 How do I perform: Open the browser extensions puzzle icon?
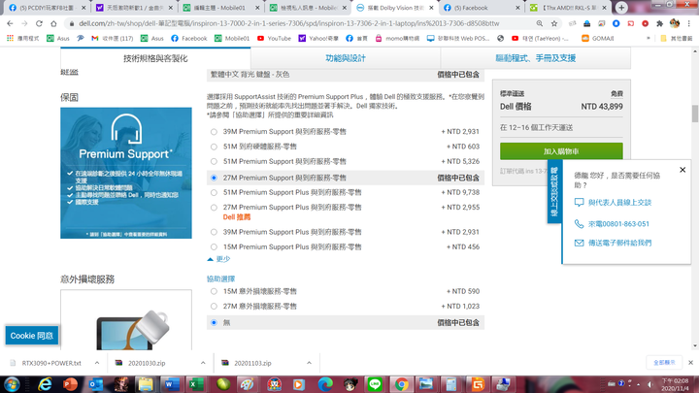[660, 23]
